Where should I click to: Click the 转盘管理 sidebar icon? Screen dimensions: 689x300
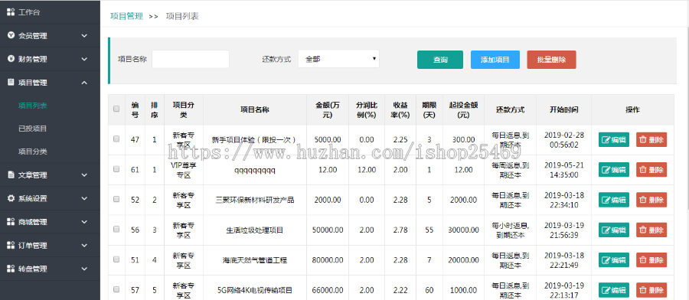click(x=11, y=269)
